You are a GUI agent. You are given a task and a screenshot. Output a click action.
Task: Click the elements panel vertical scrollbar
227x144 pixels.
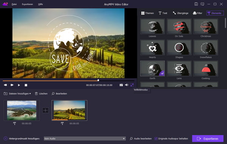[225, 23]
